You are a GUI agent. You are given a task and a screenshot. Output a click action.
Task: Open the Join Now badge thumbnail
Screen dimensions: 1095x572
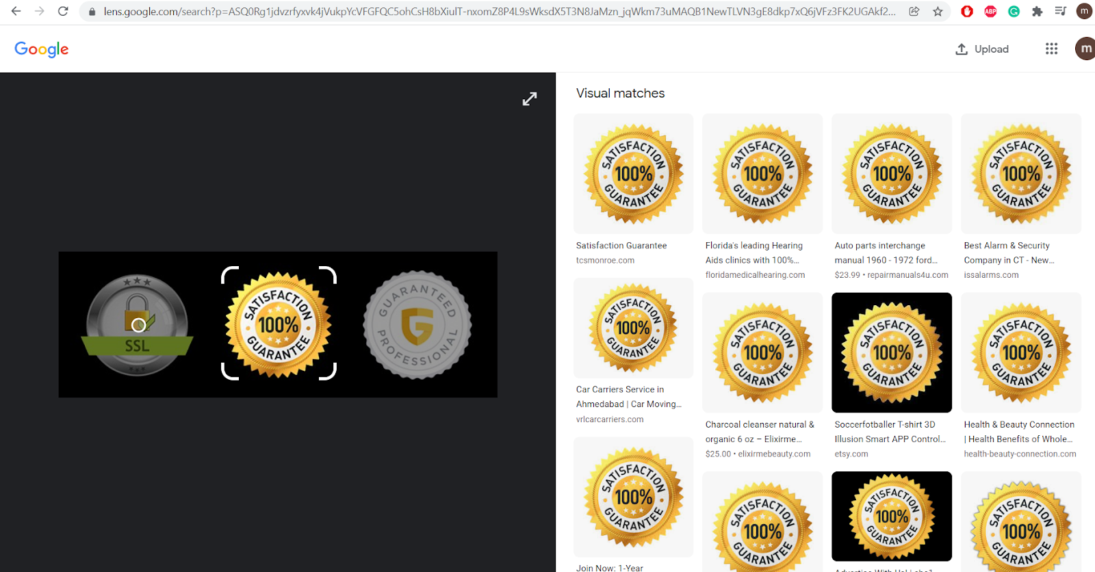click(x=633, y=497)
